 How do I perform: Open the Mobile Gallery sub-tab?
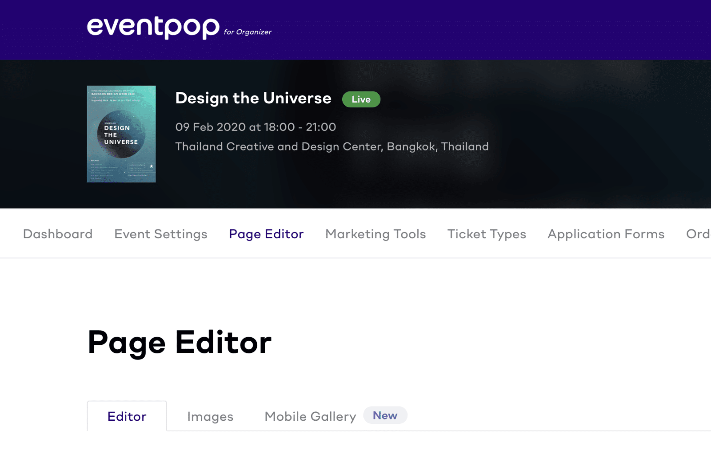click(x=310, y=416)
